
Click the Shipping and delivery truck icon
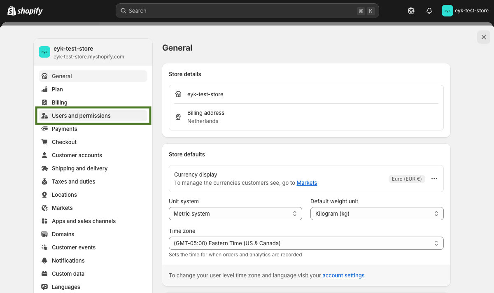coord(44,168)
